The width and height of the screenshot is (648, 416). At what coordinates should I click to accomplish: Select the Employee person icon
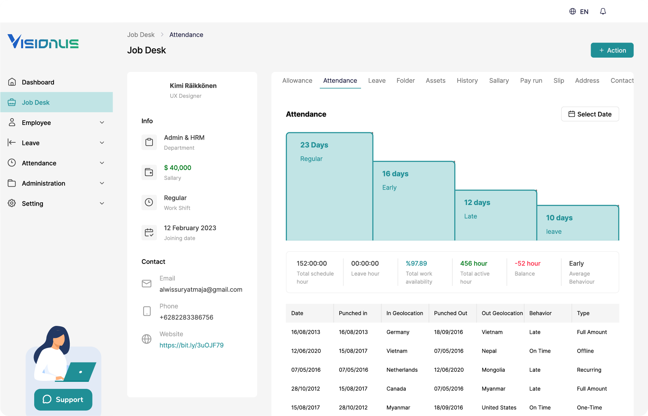click(12, 123)
